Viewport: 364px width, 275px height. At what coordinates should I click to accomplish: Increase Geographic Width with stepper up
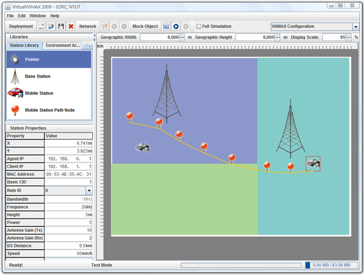182,36
